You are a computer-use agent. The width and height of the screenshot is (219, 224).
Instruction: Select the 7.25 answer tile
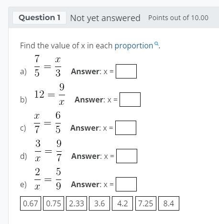click(x=146, y=203)
